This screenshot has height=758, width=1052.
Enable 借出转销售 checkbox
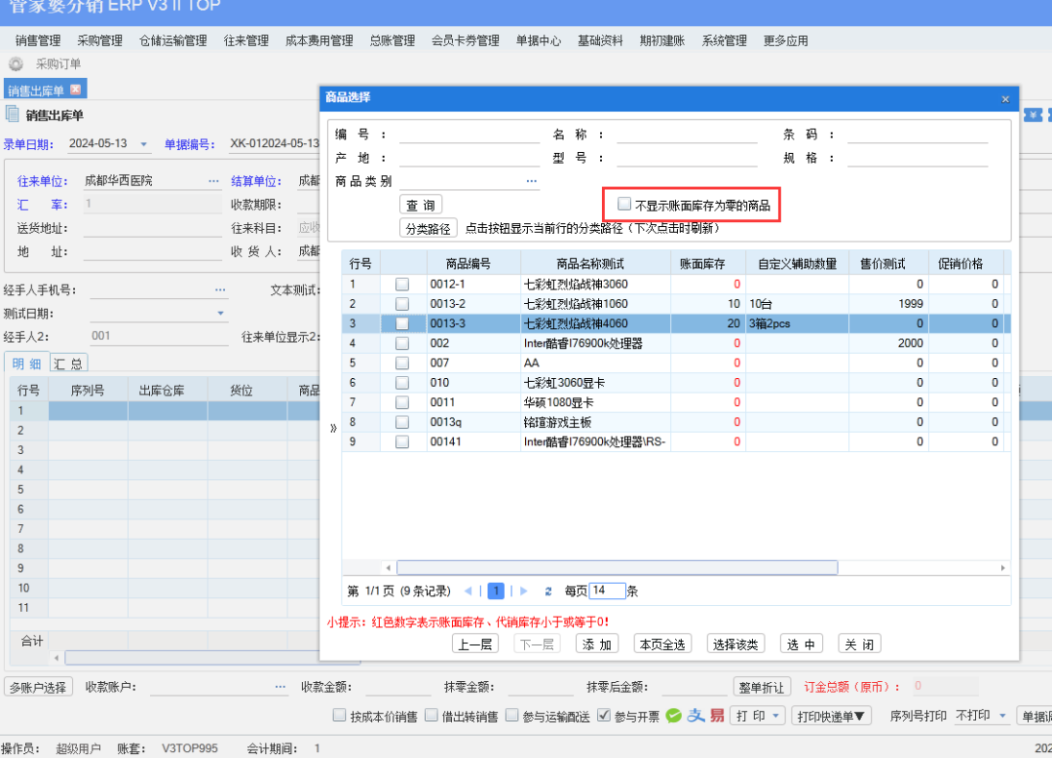[x=432, y=715]
